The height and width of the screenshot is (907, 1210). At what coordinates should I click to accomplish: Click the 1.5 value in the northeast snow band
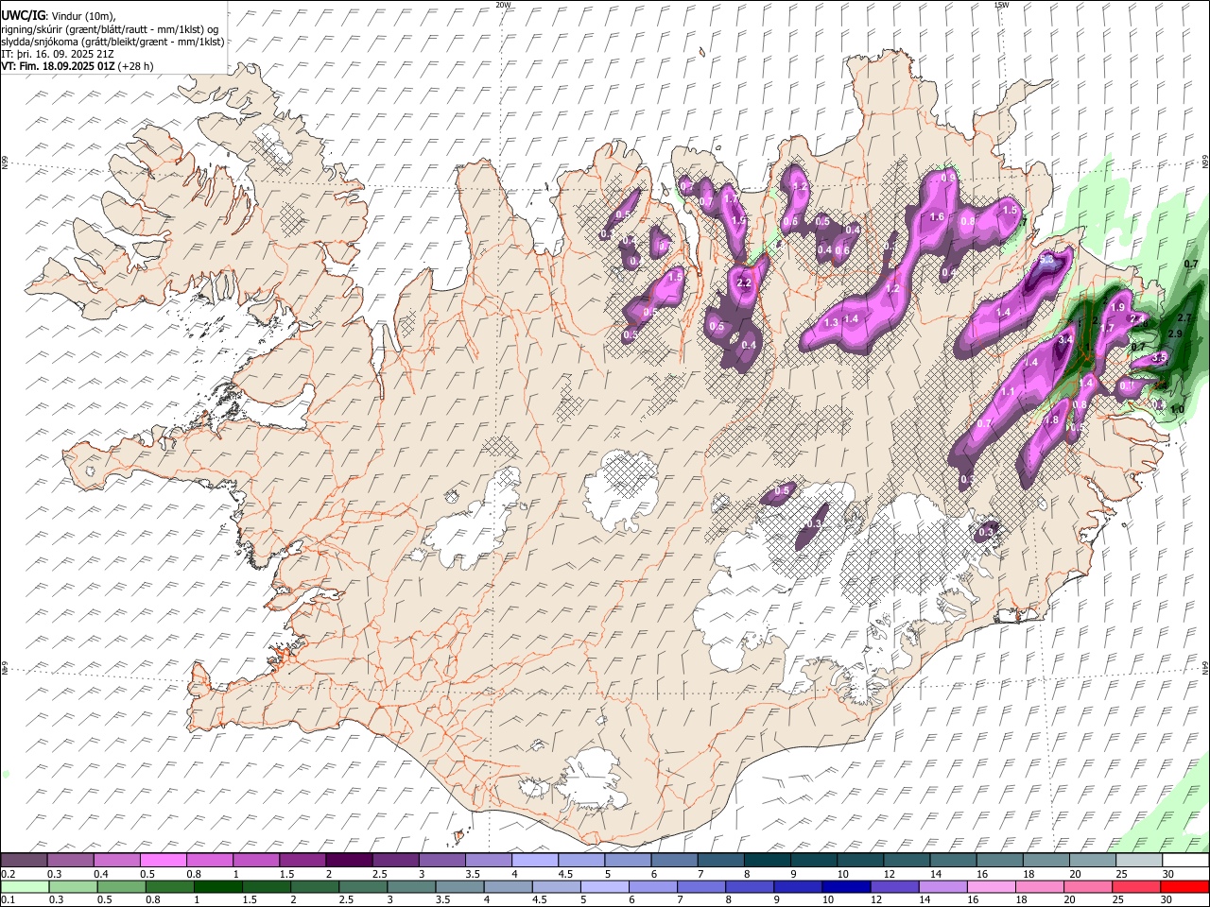pos(1010,211)
